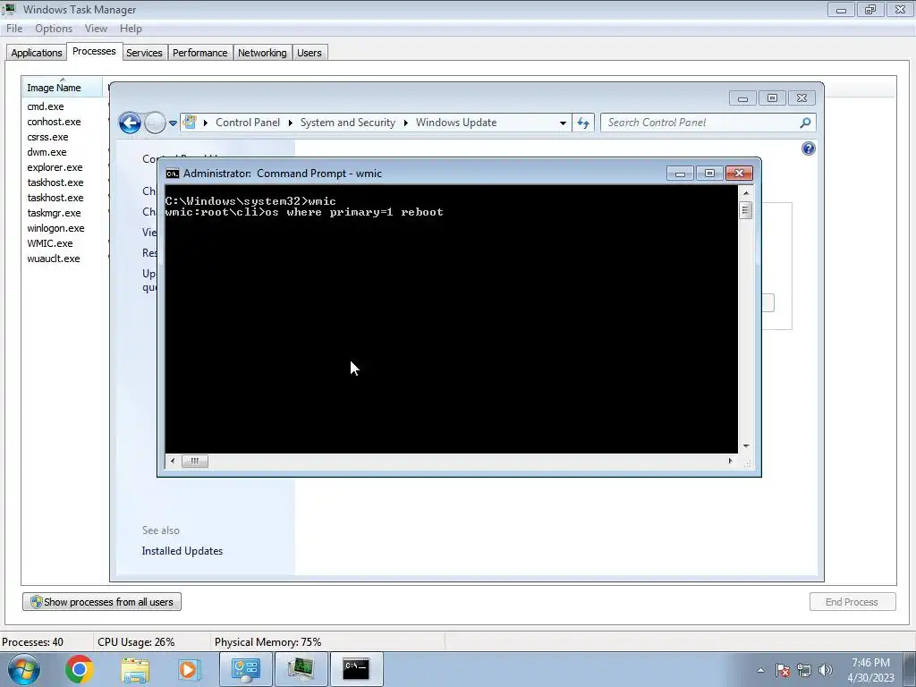Click Command Prompt right scroll arrow
916x687 pixels.
pyautogui.click(x=730, y=461)
